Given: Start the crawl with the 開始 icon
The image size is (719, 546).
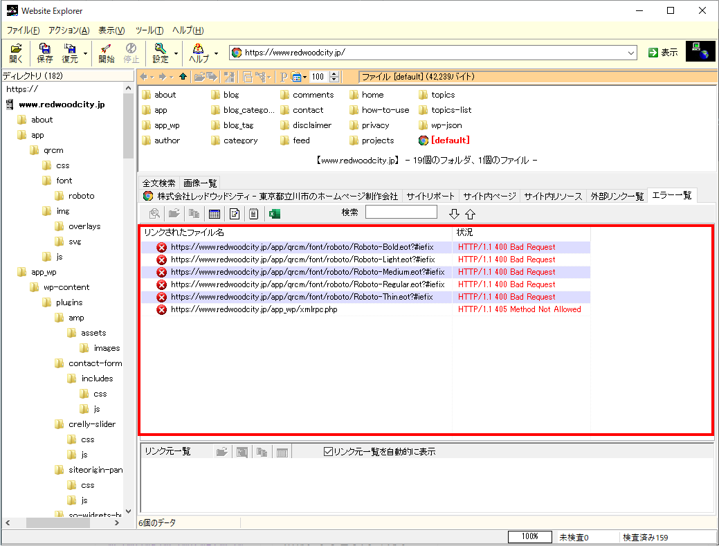Looking at the screenshot, I should click(107, 53).
